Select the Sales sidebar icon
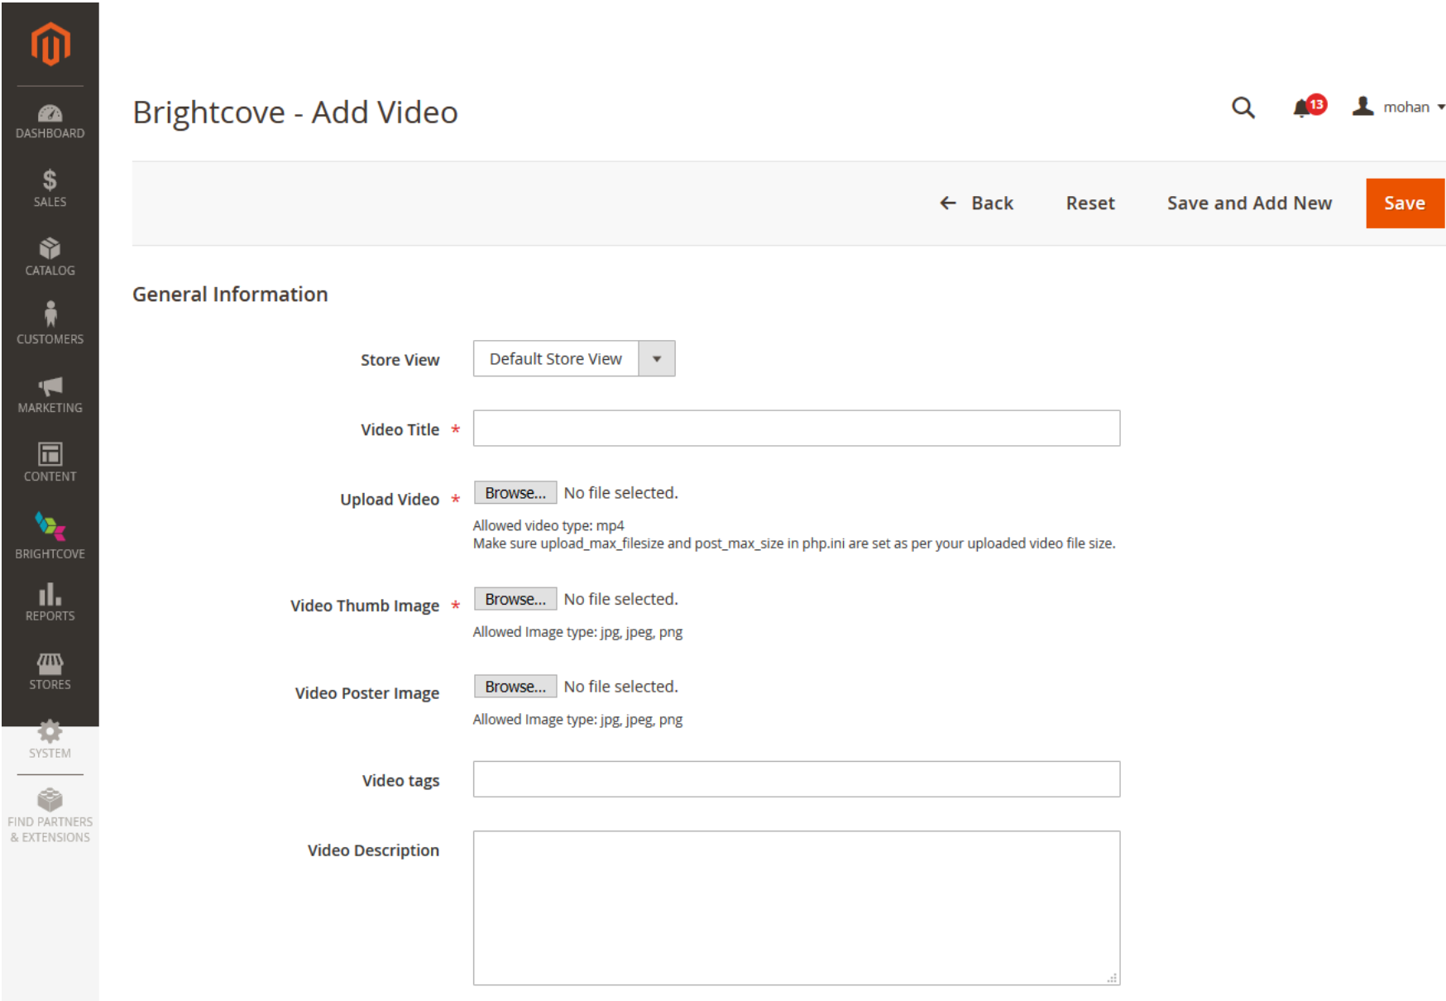This screenshot has height=1001, width=1446. [49, 186]
